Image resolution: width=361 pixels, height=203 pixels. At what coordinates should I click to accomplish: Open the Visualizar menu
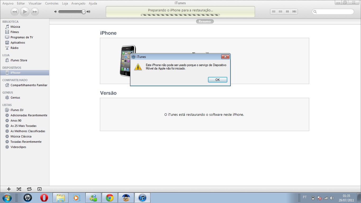click(35, 3)
